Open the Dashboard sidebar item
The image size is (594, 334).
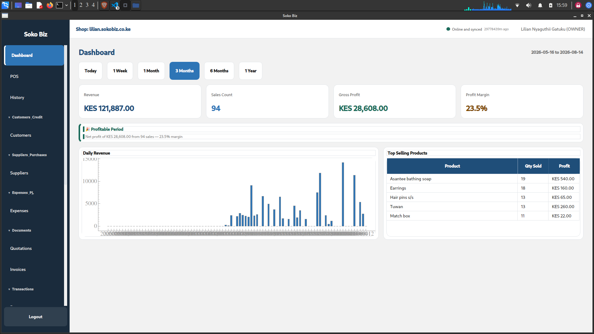(x=34, y=55)
